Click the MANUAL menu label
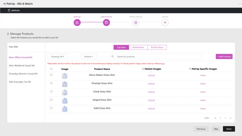Image resolution: width=242 pixels, height=136 pixels. pyautogui.click(x=16, y=11)
